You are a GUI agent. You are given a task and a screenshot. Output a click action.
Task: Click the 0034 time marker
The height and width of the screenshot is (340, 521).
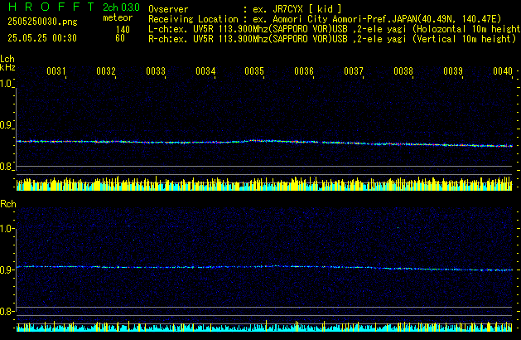pos(205,71)
